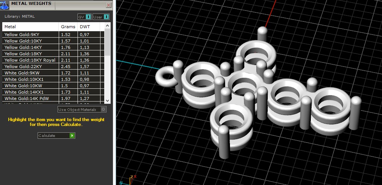Image resolution: width=382 pixels, height=185 pixels.
Task: Select the Yellow Gold:10KY row
Action: coord(53,41)
